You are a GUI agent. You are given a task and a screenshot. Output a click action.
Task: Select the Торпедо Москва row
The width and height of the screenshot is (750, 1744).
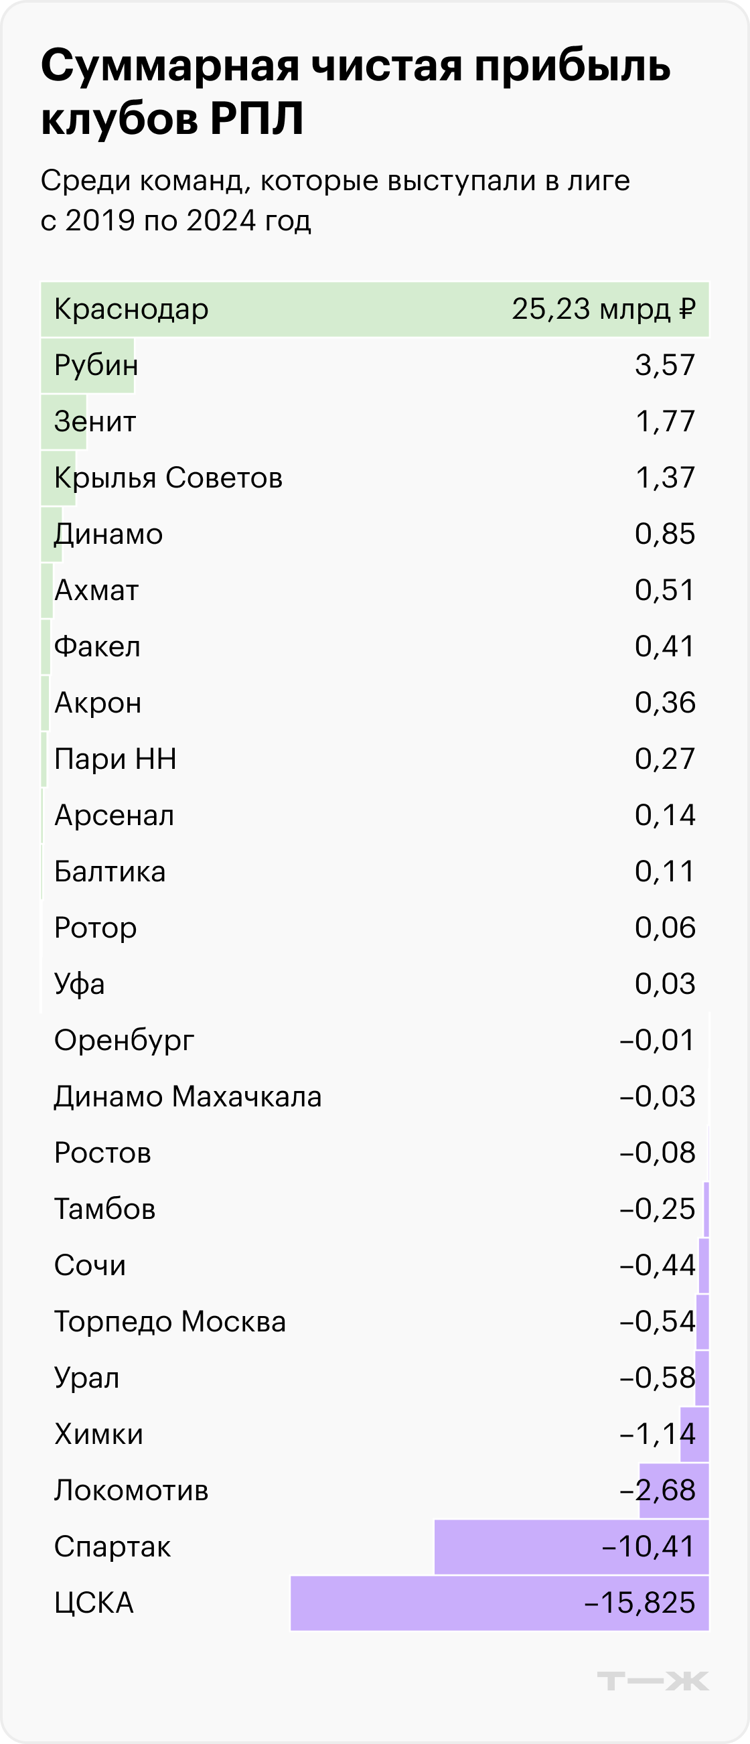(x=374, y=1321)
